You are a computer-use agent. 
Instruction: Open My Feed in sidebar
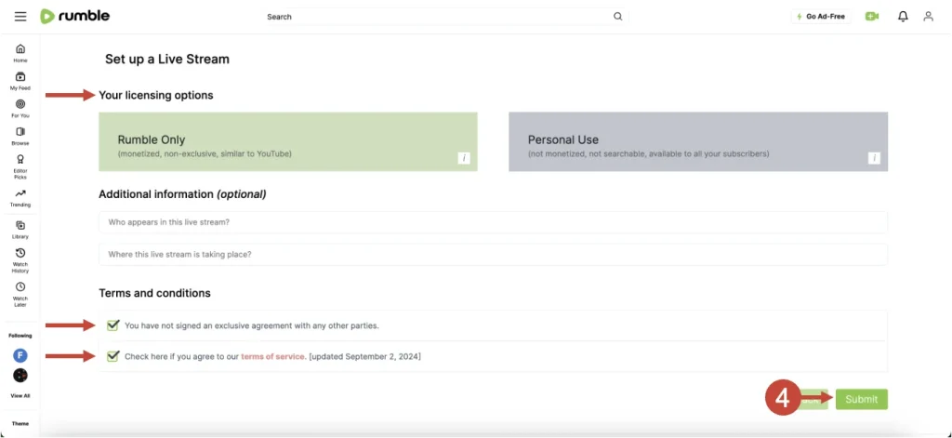(x=20, y=81)
